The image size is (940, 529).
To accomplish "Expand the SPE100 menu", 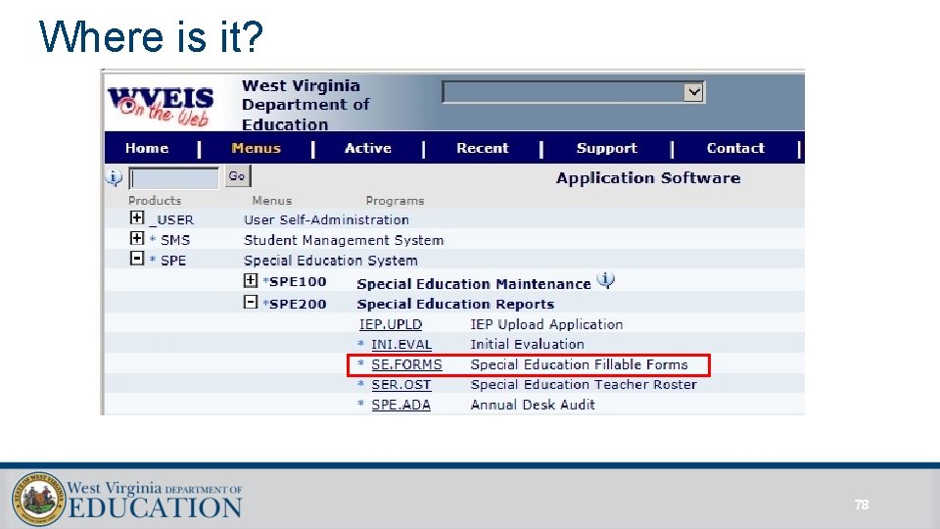I will (251, 280).
